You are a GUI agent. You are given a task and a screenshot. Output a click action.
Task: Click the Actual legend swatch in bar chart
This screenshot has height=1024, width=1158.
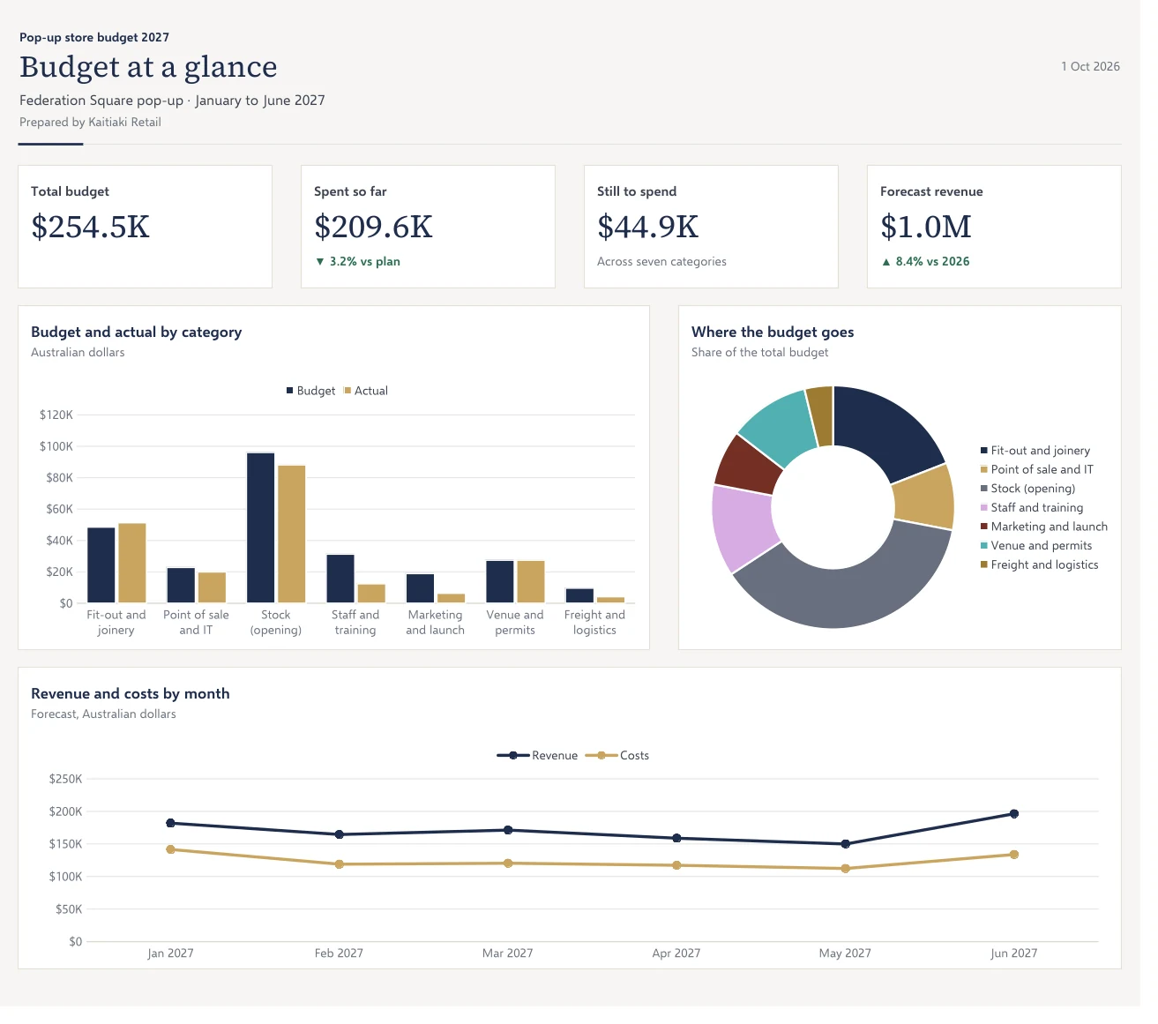[347, 391]
